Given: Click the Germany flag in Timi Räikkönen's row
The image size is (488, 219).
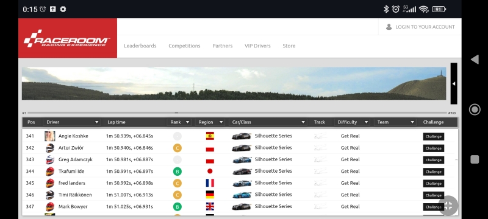Looking at the screenshot, I should point(210,195).
